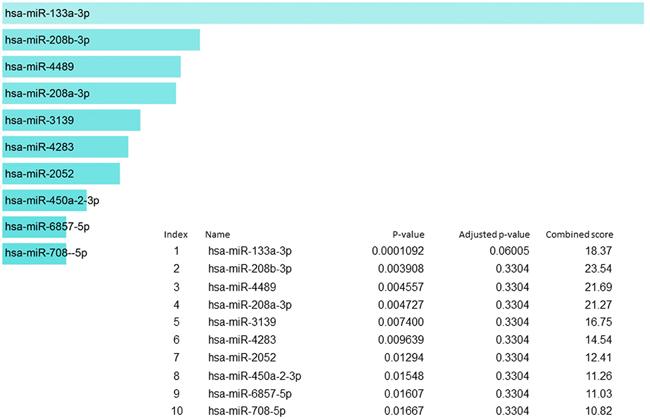Select the combined score 23.54
This screenshot has height=419, width=650.
pyautogui.click(x=598, y=269)
